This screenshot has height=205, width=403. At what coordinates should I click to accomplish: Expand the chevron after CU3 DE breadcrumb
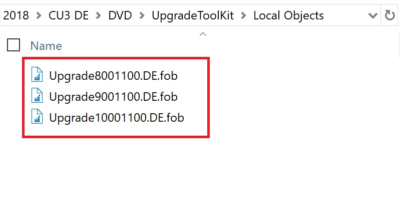(x=99, y=15)
